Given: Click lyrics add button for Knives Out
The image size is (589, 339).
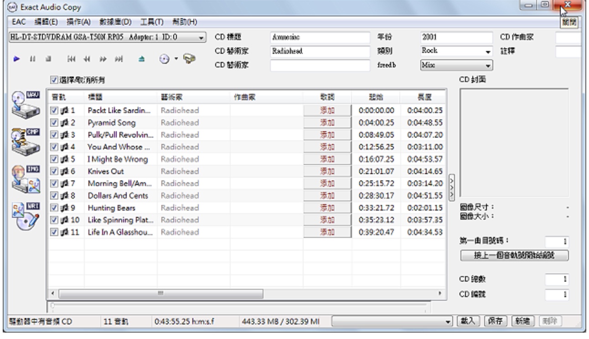Looking at the screenshot, I should (327, 171).
